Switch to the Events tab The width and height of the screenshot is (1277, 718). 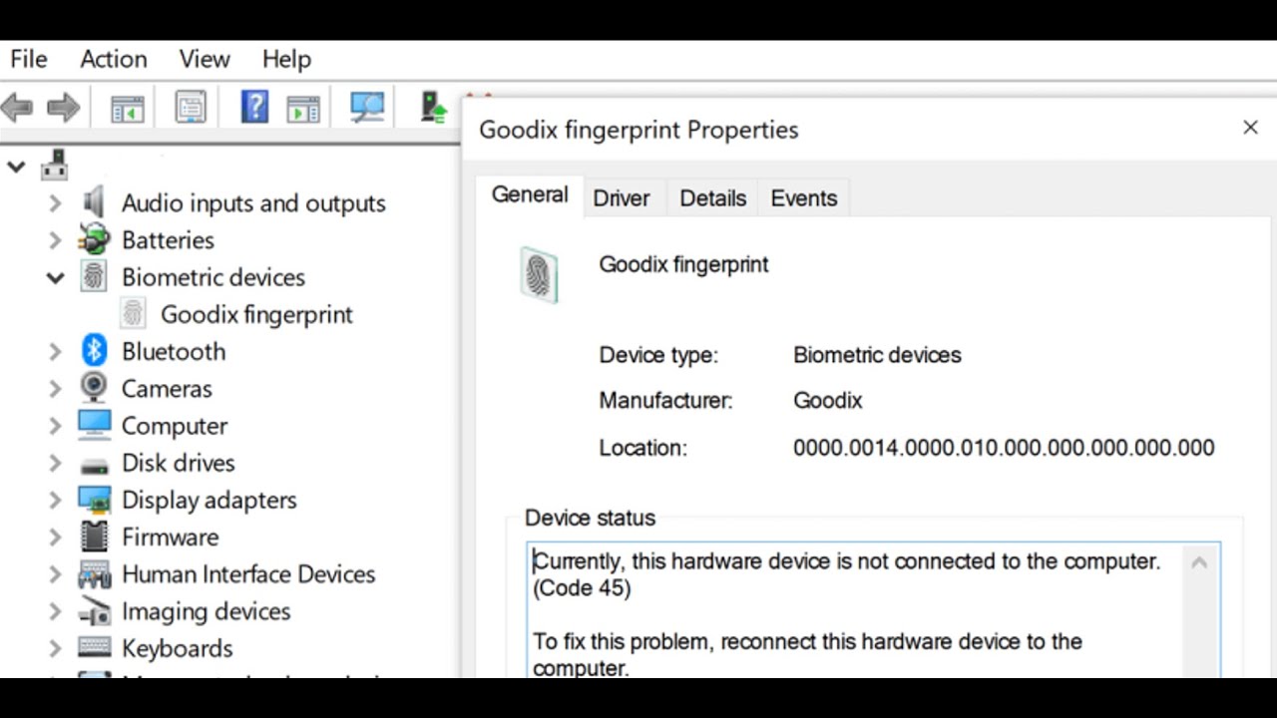803,198
